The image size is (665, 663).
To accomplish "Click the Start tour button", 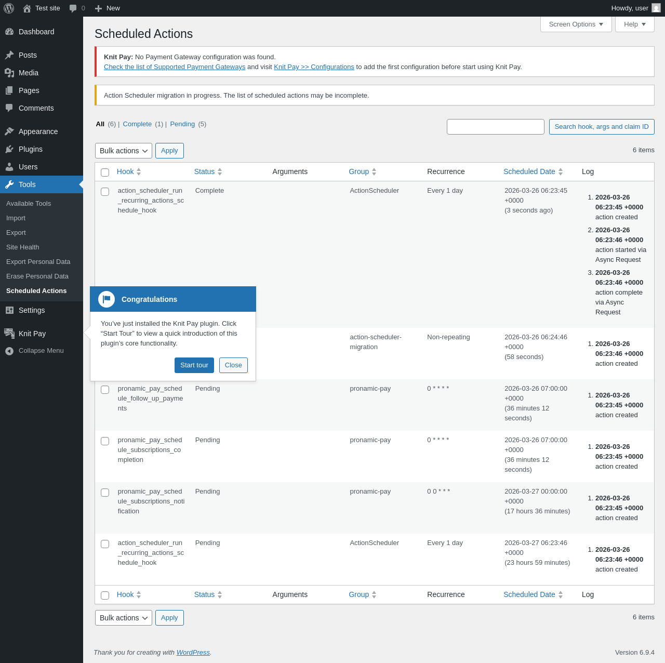I will point(194,365).
